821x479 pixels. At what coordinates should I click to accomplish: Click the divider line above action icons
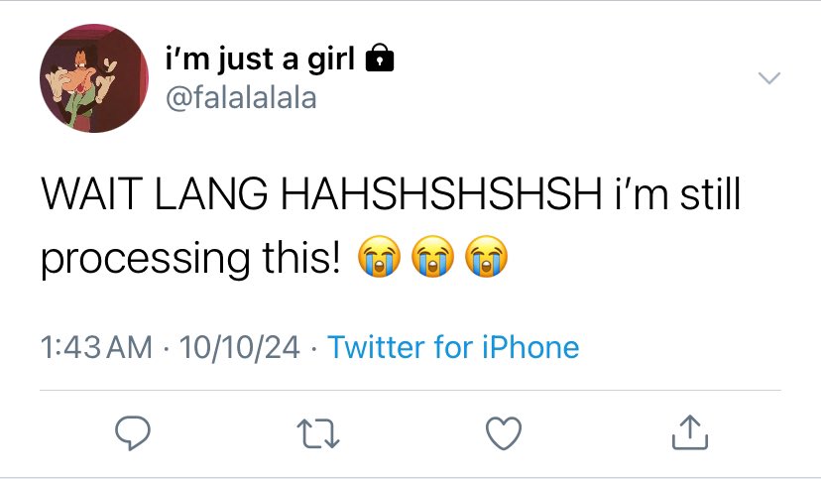point(410,390)
